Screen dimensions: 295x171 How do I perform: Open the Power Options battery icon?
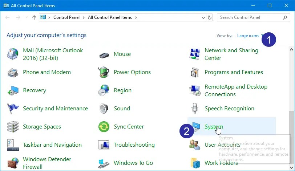[x=104, y=72]
